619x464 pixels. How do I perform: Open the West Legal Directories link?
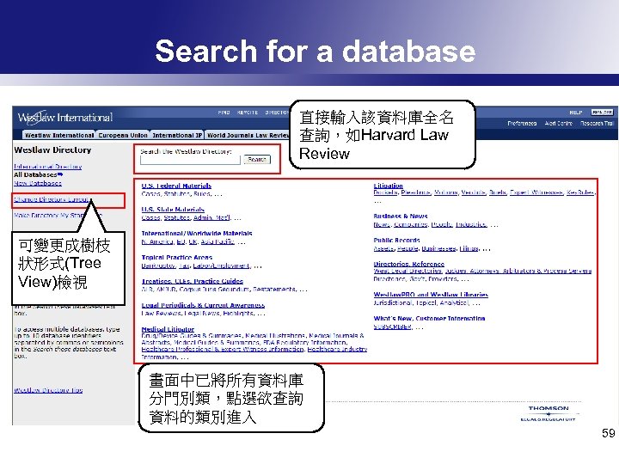coord(408,271)
